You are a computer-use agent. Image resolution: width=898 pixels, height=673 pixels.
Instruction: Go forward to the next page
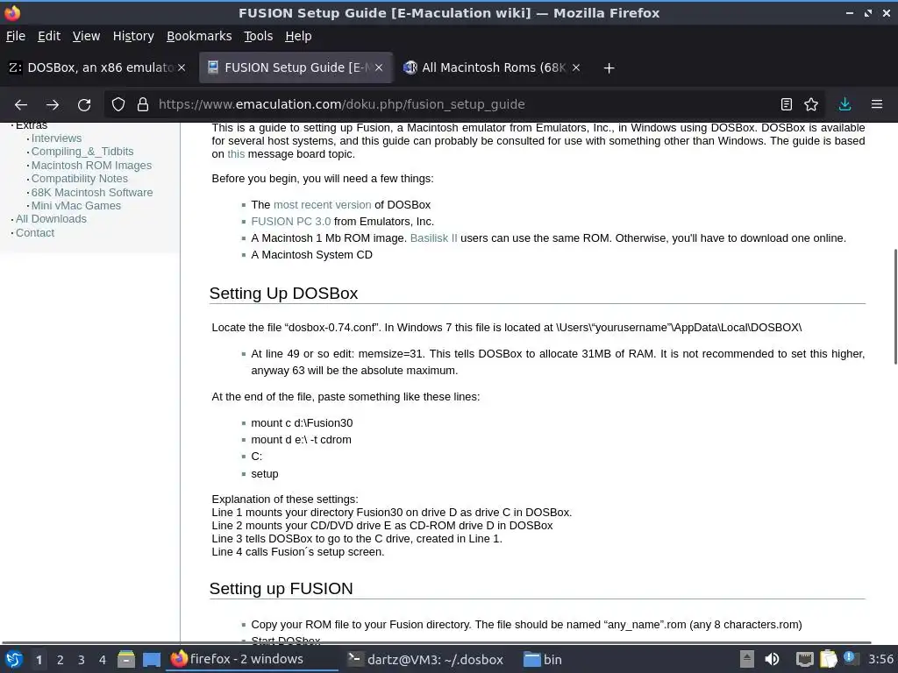pos(53,105)
